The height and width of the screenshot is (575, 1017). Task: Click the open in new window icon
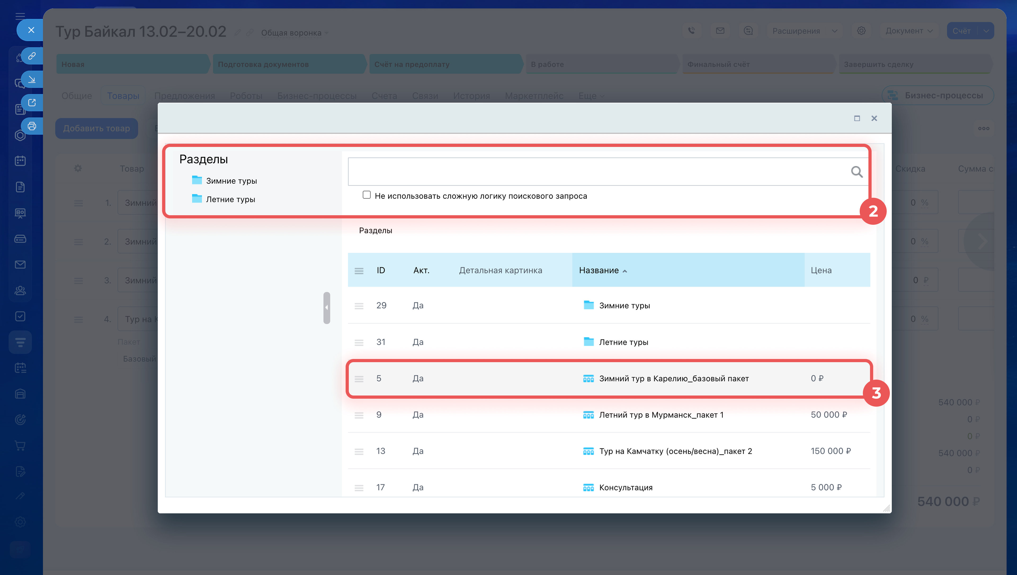click(32, 103)
